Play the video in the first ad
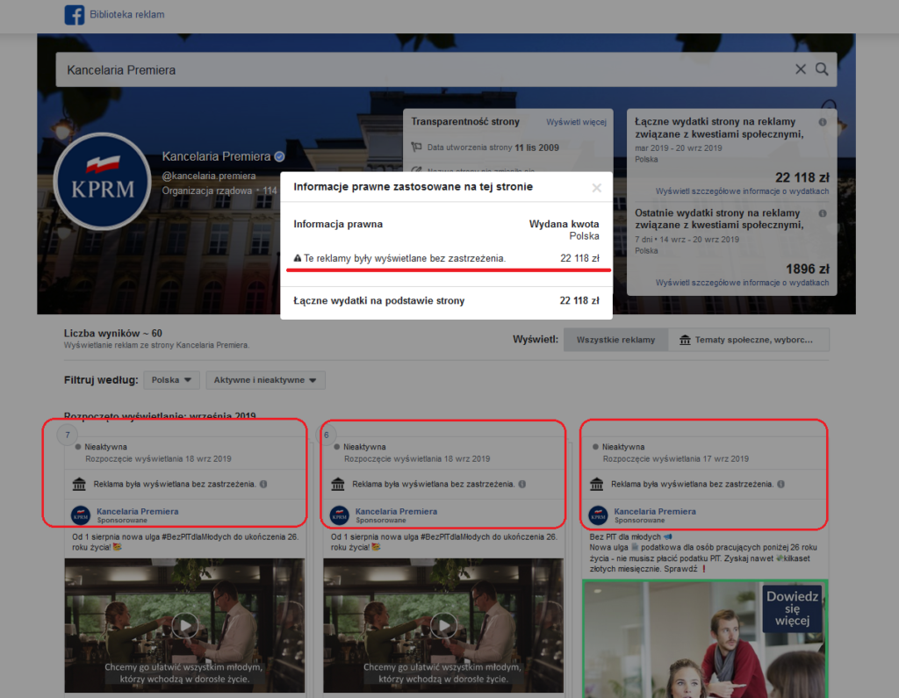899x698 pixels. pyautogui.click(x=184, y=625)
